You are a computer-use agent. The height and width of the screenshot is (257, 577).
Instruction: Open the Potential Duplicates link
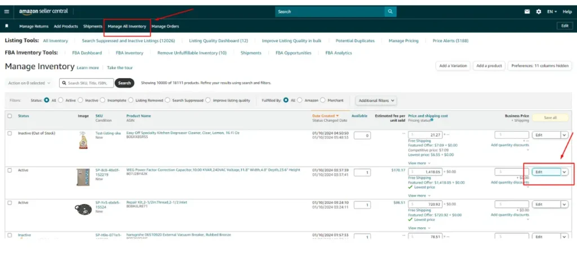(x=355, y=40)
